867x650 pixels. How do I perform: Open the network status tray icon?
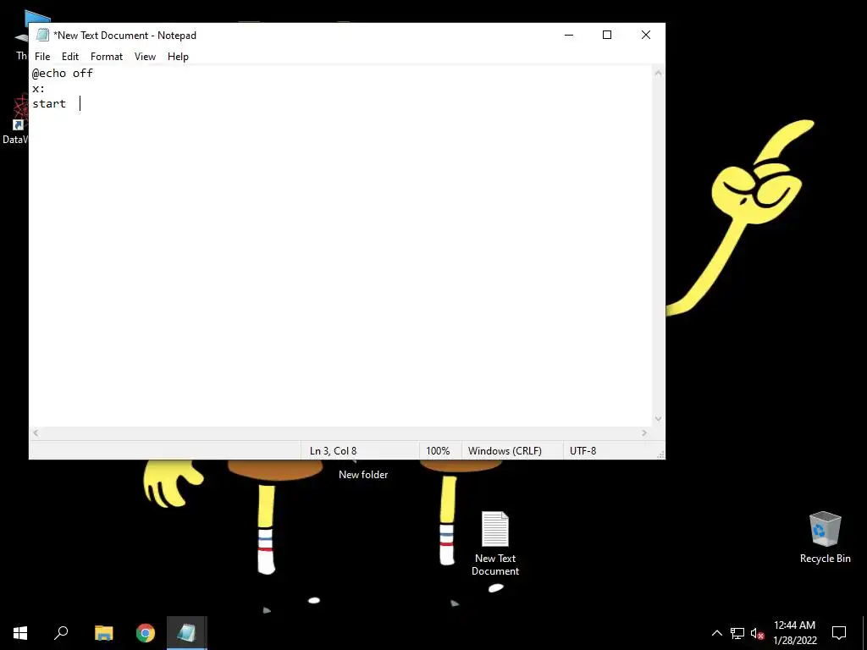pos(737,633)
